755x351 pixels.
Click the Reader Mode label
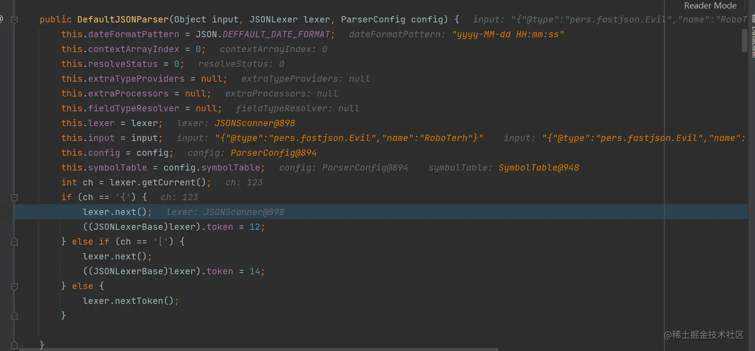click(x=710, y=5)
